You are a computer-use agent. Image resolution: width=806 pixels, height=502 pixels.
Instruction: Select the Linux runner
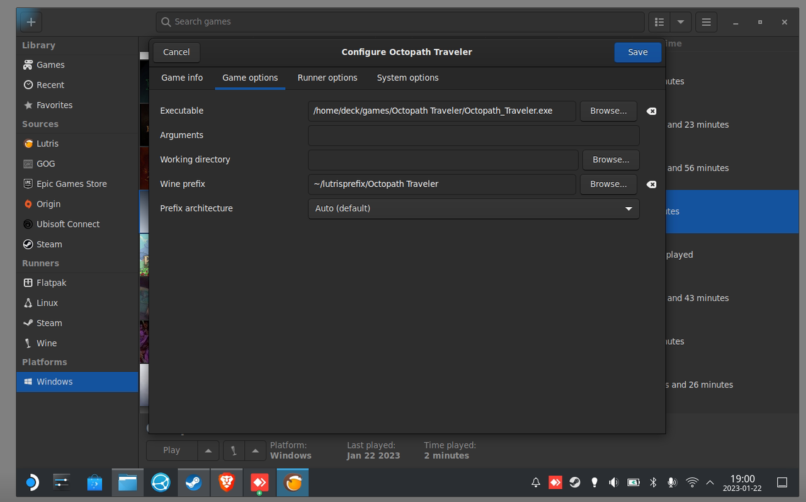pos(77,303)
